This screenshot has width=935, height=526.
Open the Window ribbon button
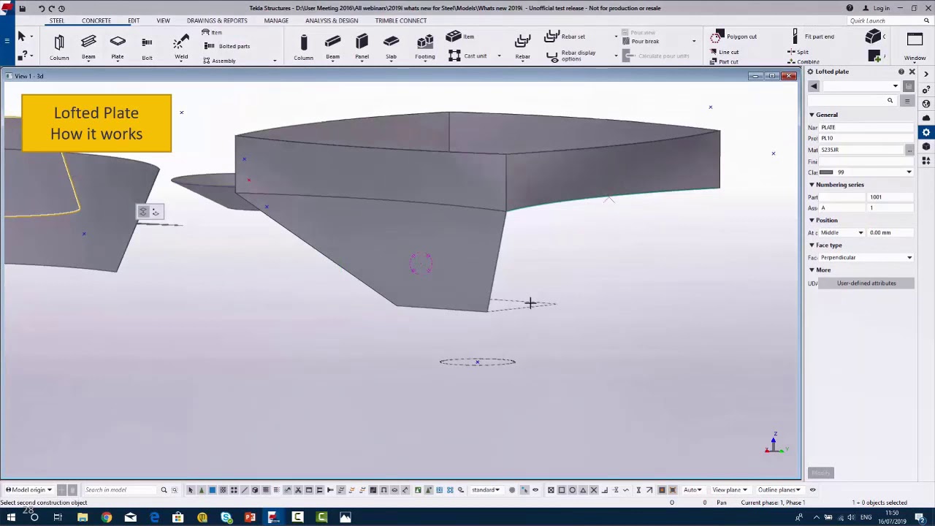pos(915,46)
